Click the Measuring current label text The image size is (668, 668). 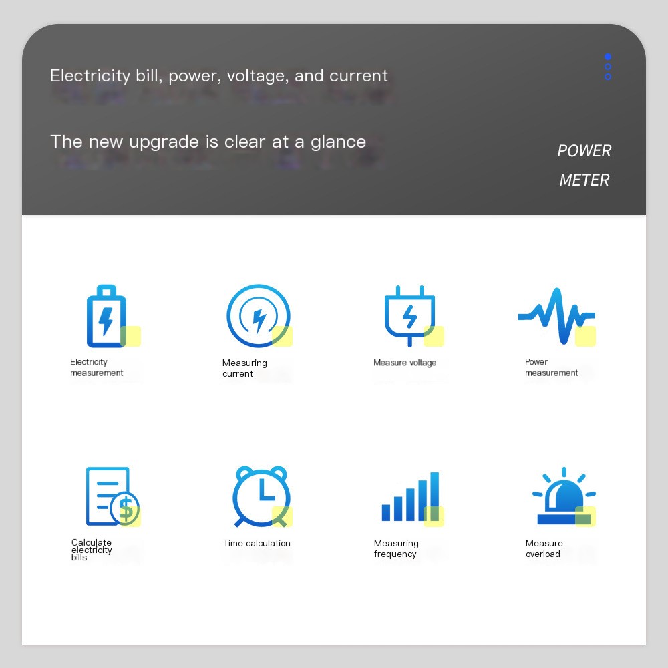pos(244,368)
